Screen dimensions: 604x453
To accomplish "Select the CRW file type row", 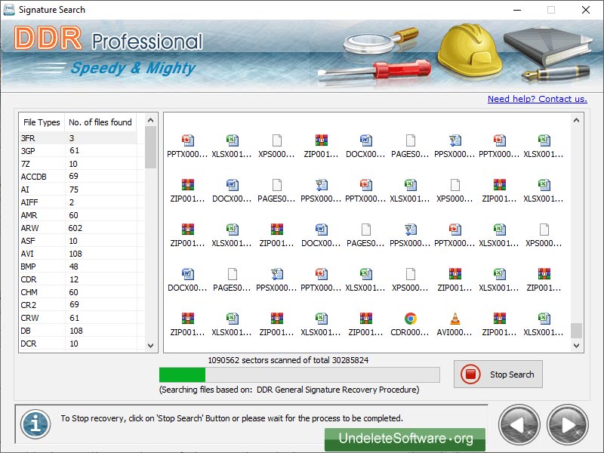I will (x=78, y=318).
